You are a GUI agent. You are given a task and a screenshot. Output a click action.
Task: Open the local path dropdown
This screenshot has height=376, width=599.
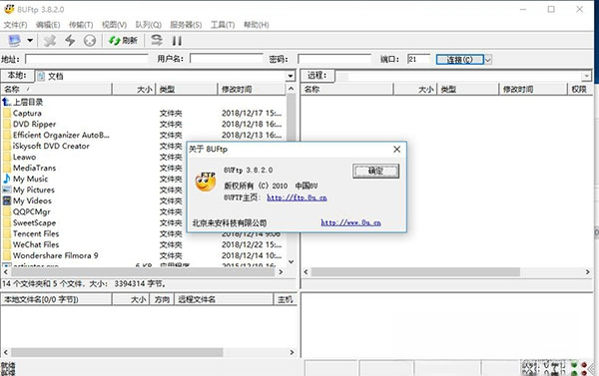pyautogui.click(x=290, y=76)
